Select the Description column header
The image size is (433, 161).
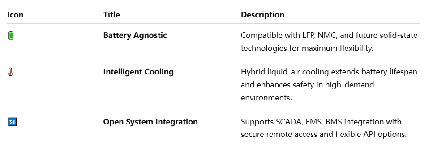(x=262, y=15)
